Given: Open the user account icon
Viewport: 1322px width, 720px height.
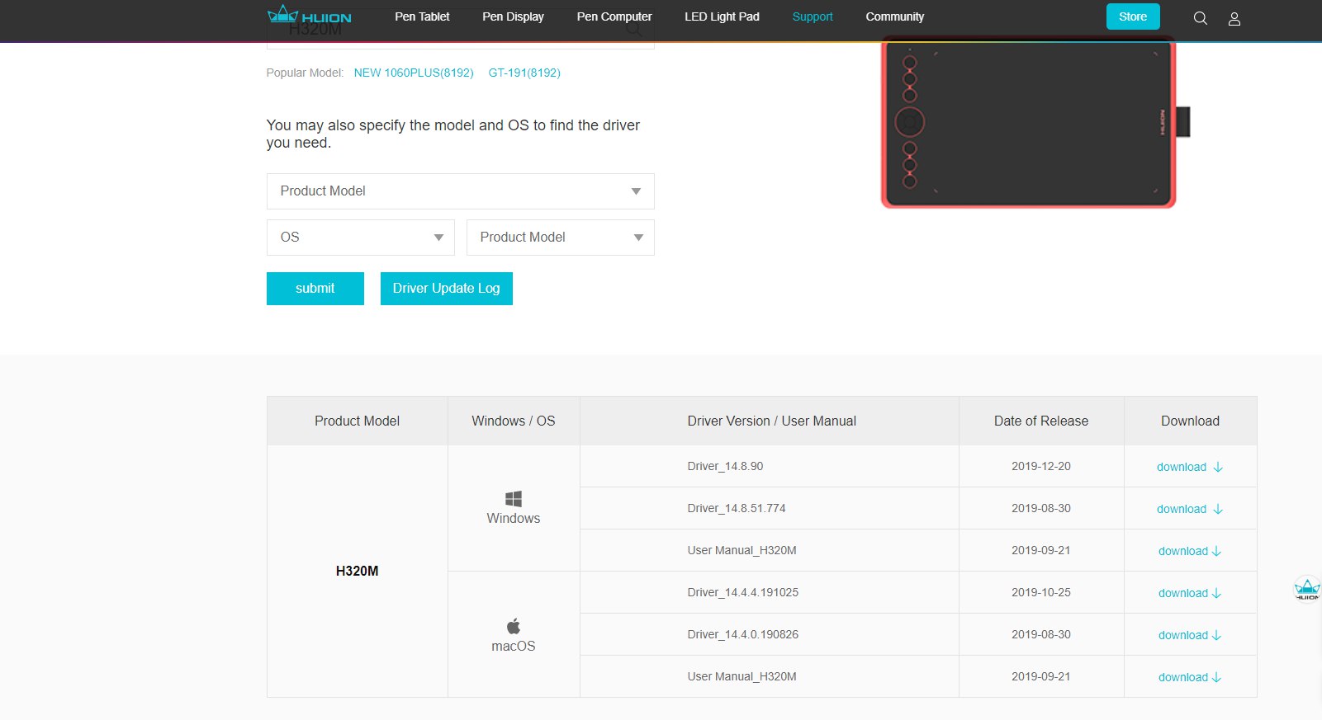Looking at the screenshot, I should [x=1234, y=18].
